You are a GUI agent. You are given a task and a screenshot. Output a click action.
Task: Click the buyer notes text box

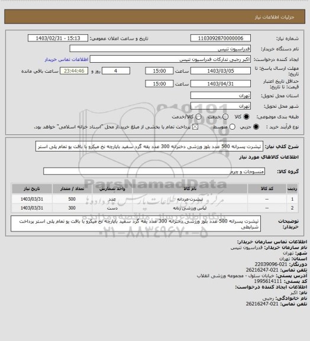tap(135, 224)
